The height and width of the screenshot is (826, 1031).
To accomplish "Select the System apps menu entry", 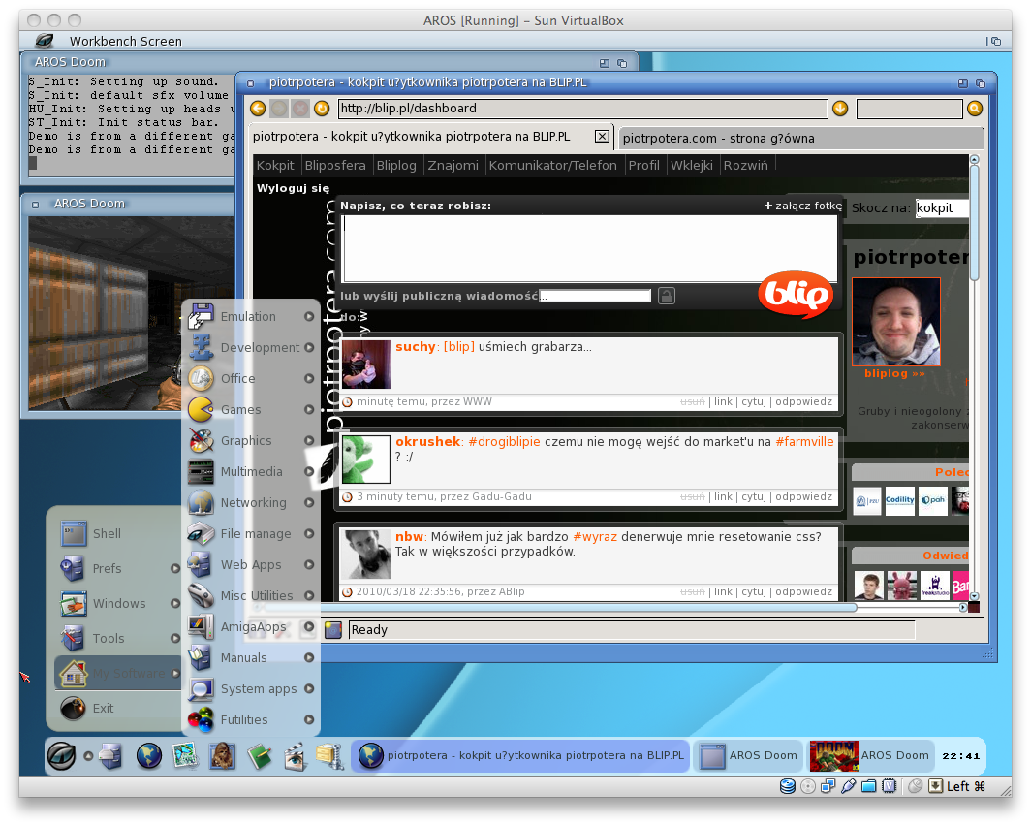I will click(x=251, y=688).
